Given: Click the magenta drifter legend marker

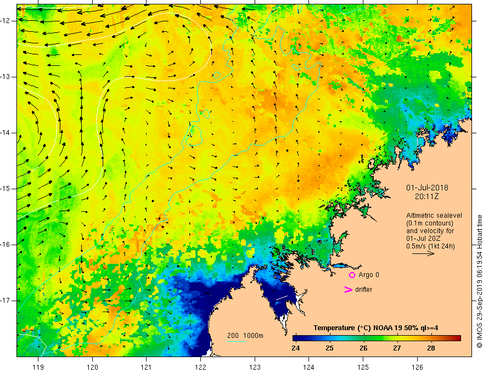Looking at the screenshot, I should tap(349, 290).
